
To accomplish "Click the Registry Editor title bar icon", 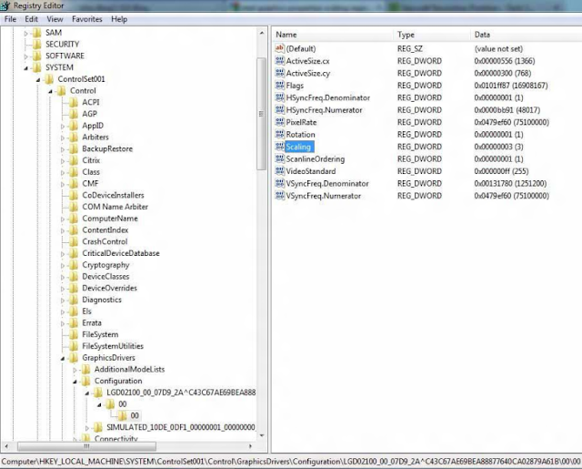I will (5, 5).
